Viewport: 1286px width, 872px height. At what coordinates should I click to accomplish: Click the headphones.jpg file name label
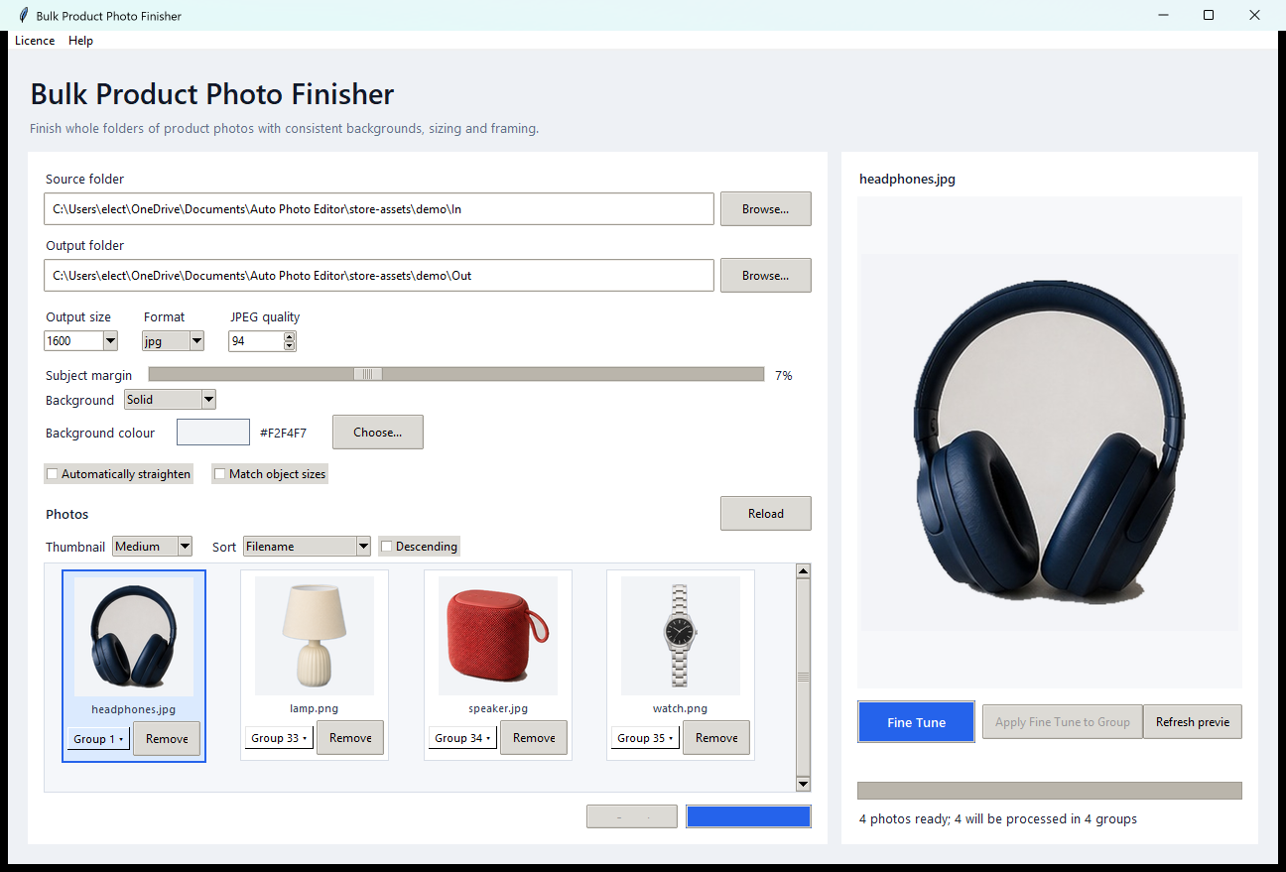[x=134, y=709]
